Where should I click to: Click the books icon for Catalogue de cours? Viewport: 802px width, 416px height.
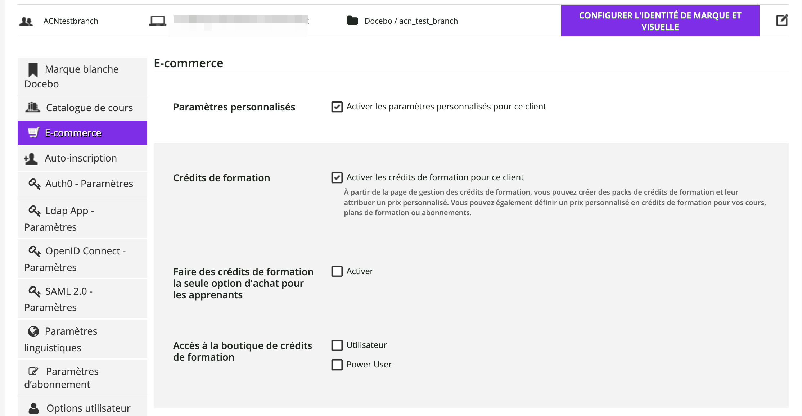[33, 107]
